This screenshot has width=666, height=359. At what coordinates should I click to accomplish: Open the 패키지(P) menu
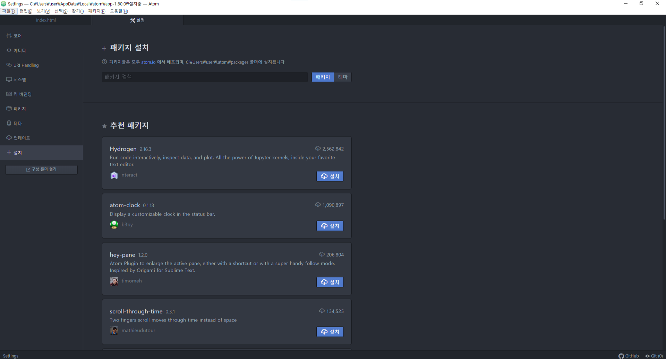point(97,11)
